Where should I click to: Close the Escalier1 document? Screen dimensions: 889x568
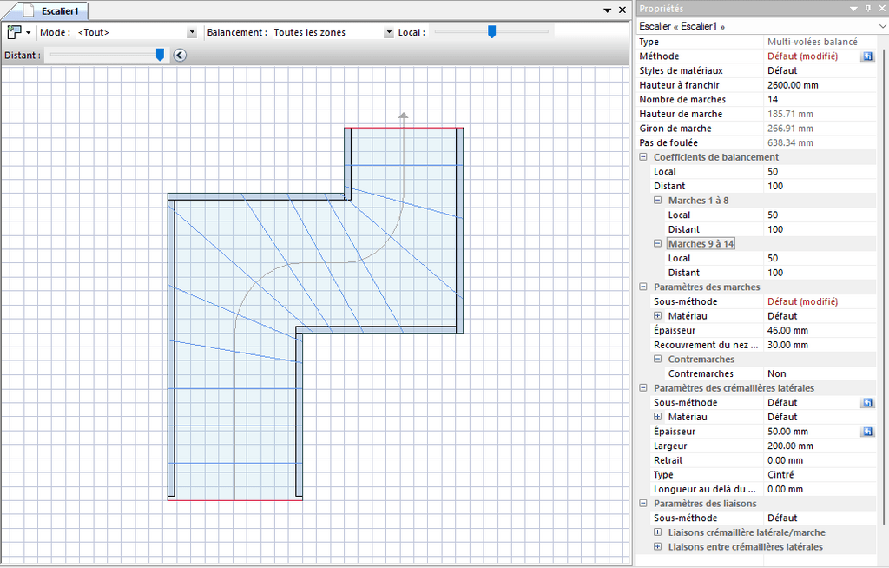pyautogui.click(x=622, y=10)
